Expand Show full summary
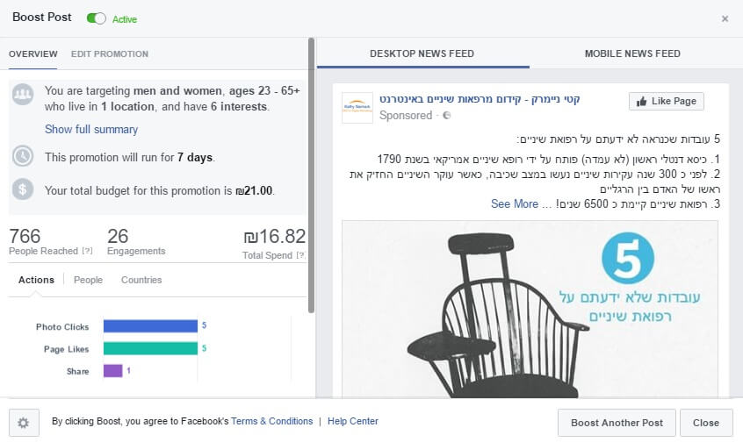The image size is (743, 442). point(91,129)
